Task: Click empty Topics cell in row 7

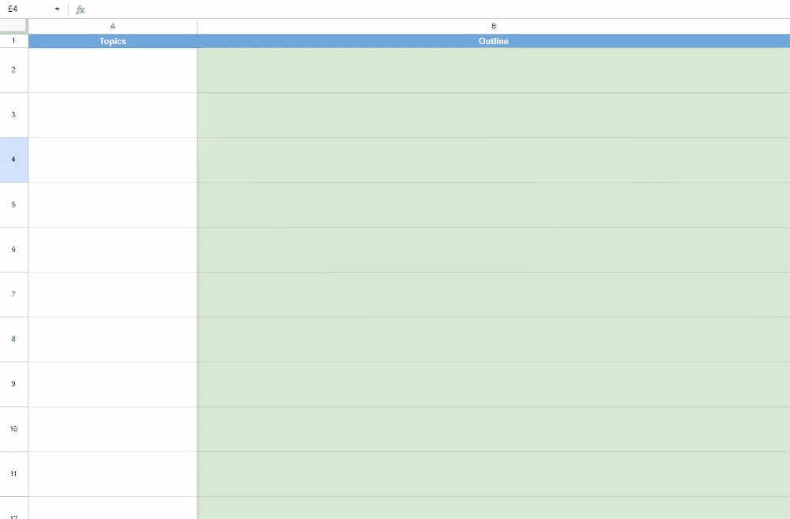Action: tap(112, 295)
